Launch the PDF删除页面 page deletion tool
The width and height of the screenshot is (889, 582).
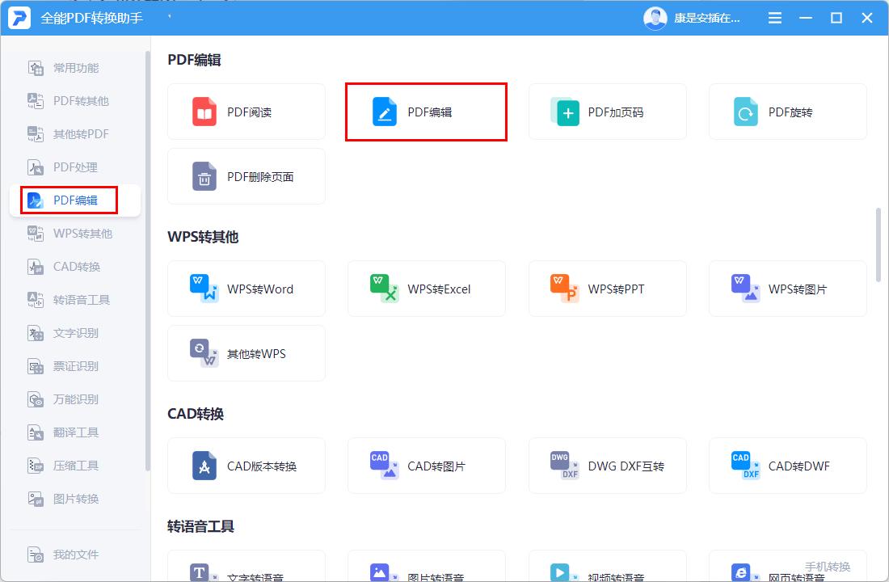point(246,176)
